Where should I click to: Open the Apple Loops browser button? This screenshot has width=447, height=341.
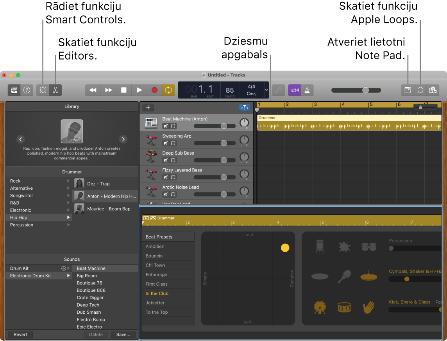[420, 90]
